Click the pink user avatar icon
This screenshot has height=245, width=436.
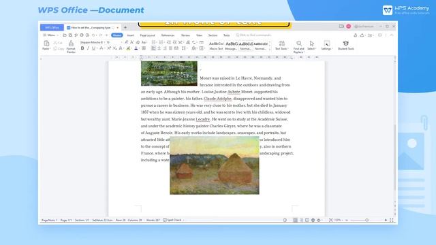tap(348, 27)
